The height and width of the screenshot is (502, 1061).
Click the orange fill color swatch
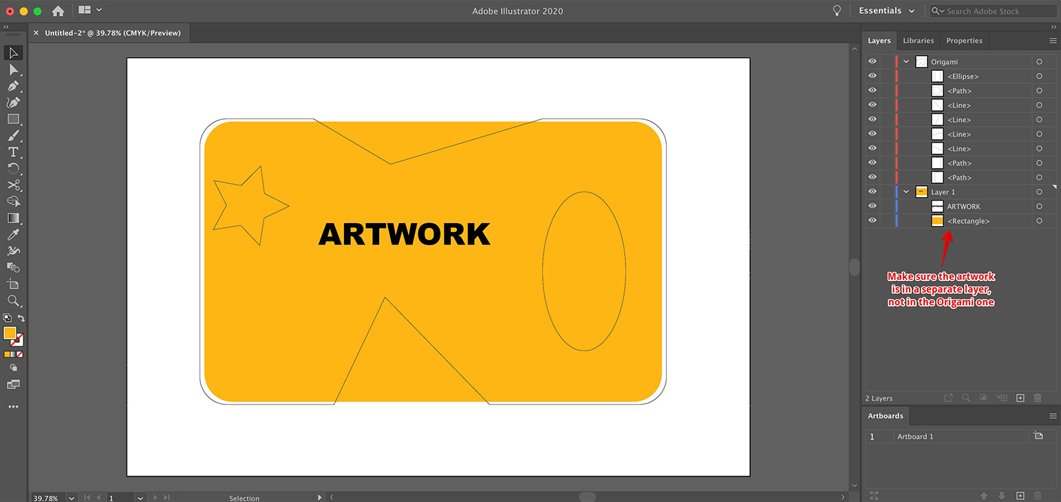[x=10, y=333]
